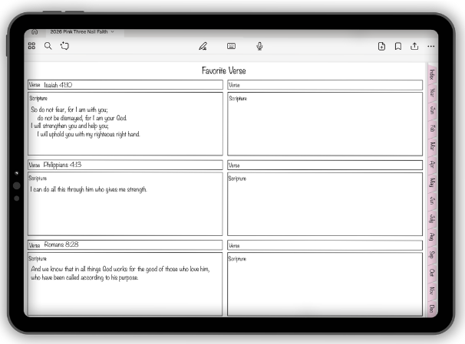This screenshot has width=465, height=344.
Task: Open the share/export icon
Action: pyautogui.click(x=414, y=46)
